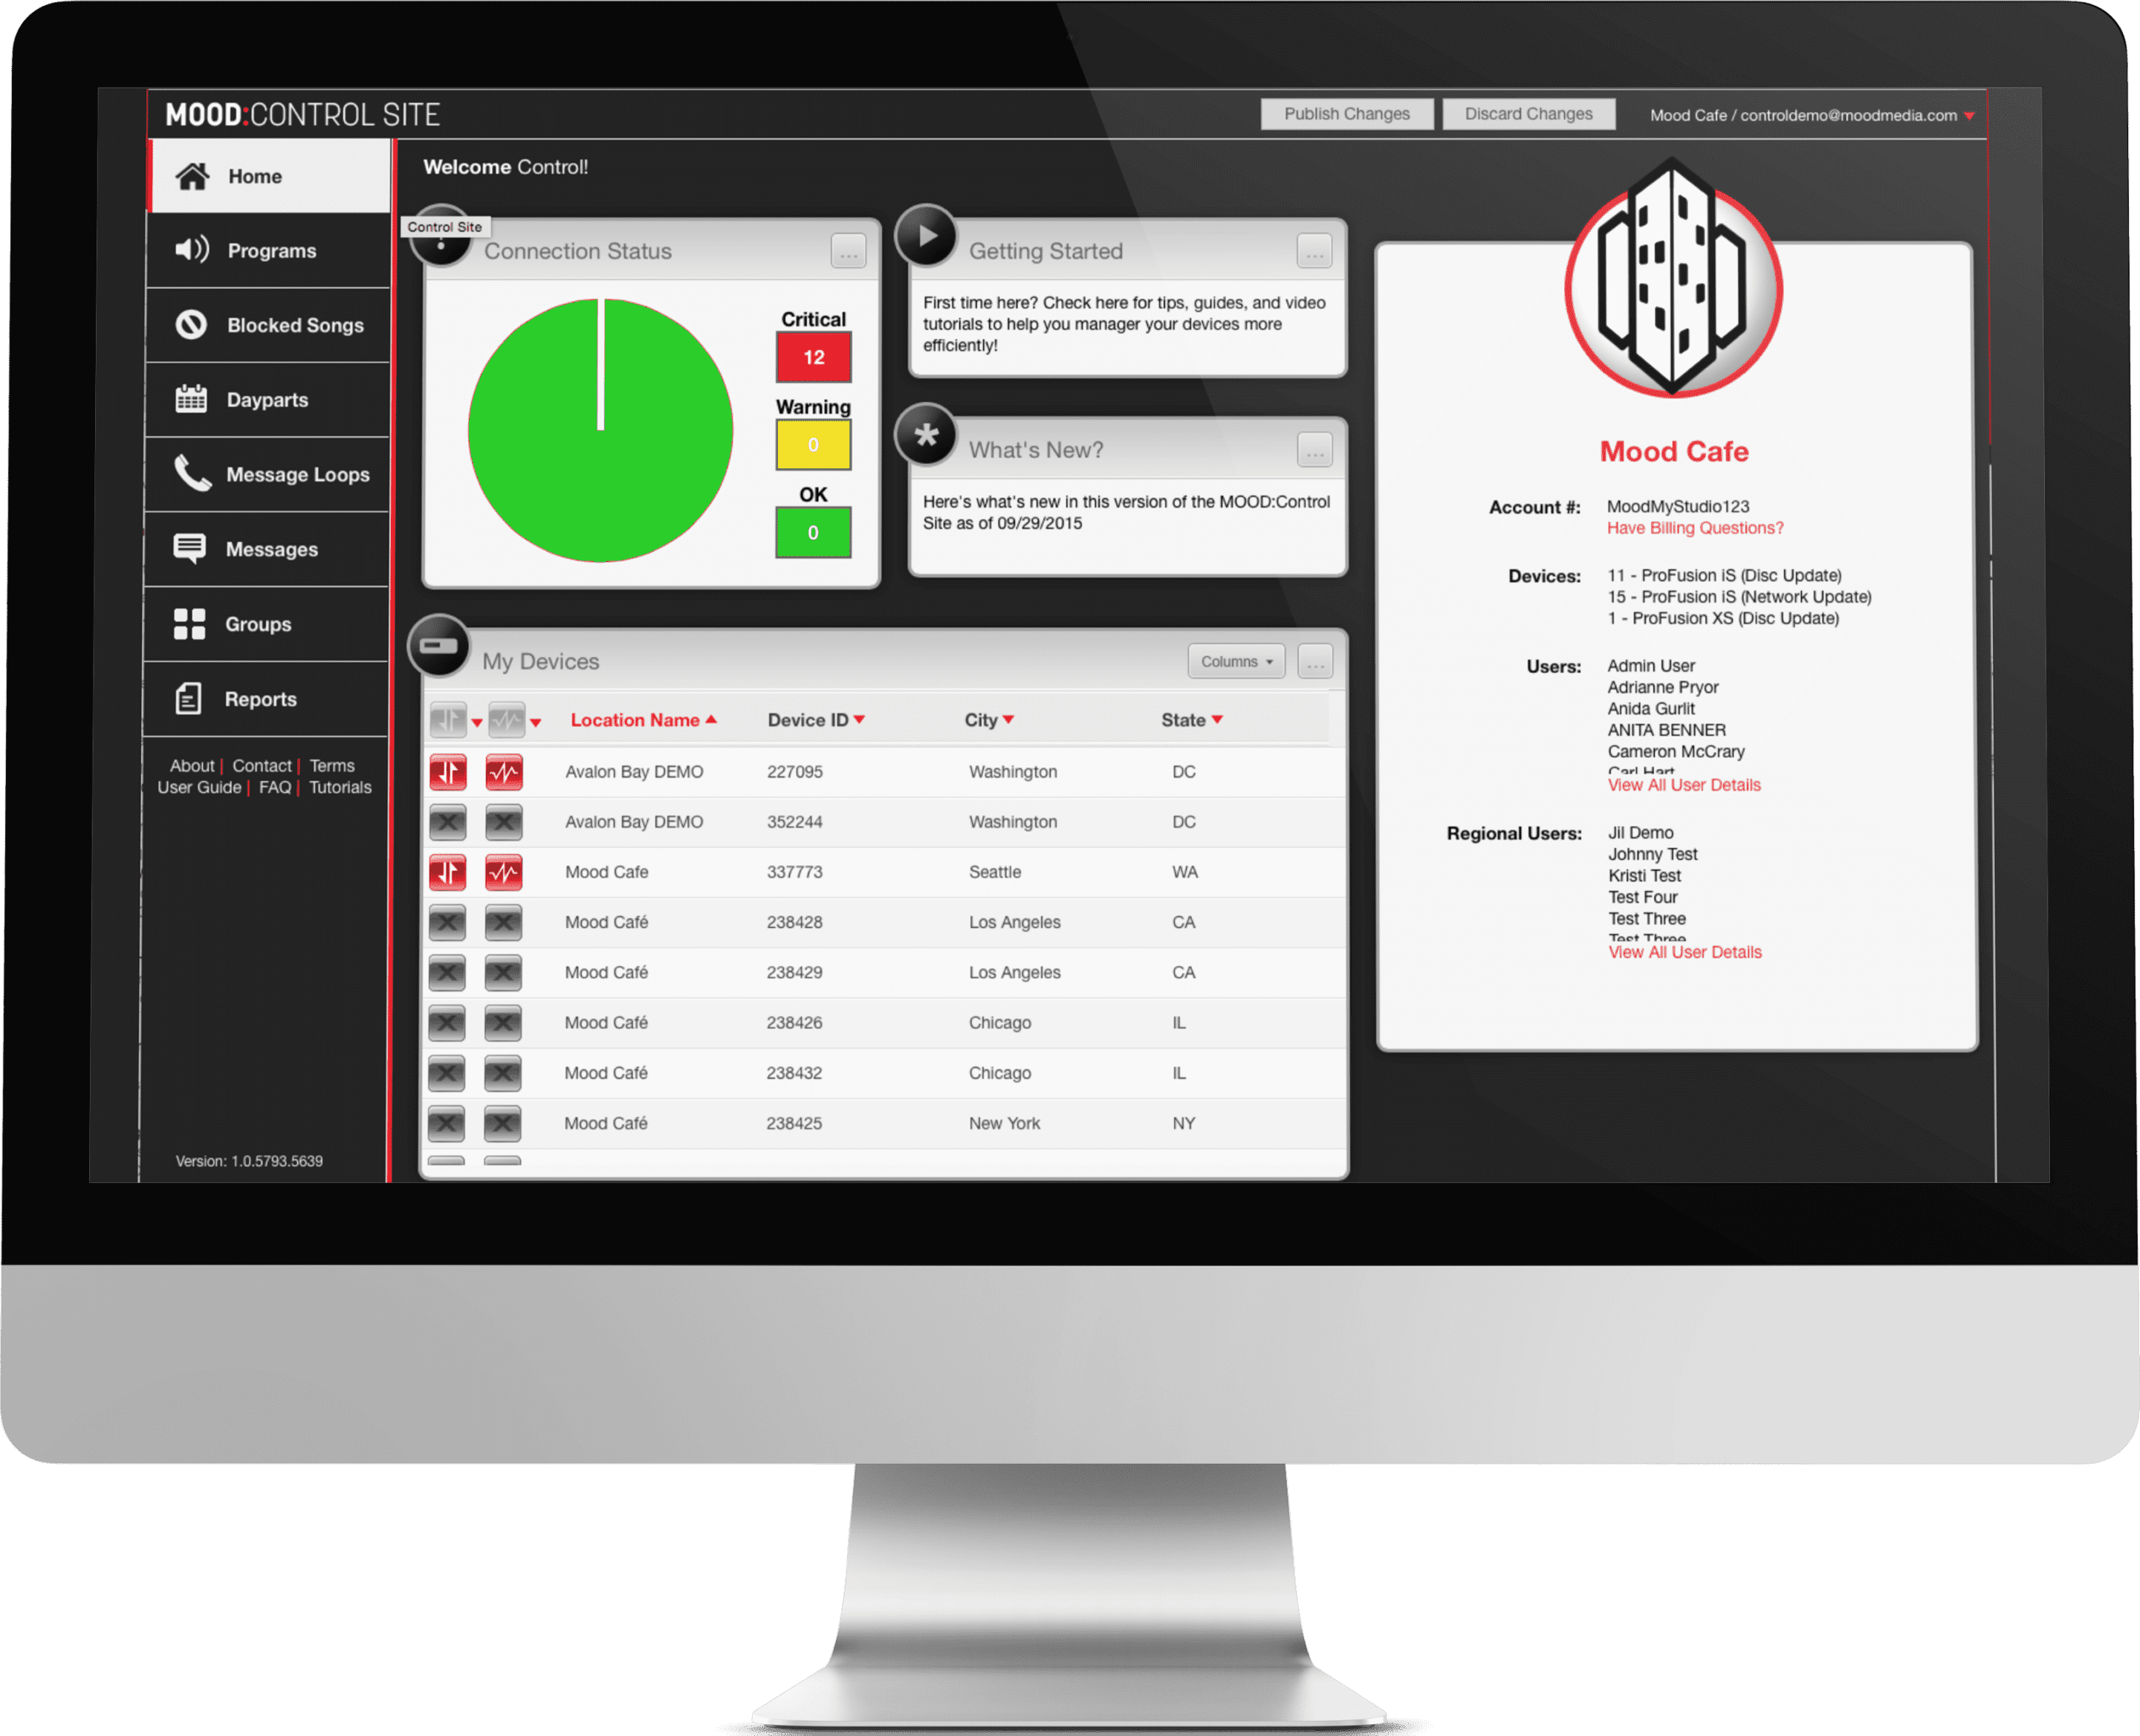Click the View All User Details link
Screen dimensions: 2140x1736
[1683, 785]
